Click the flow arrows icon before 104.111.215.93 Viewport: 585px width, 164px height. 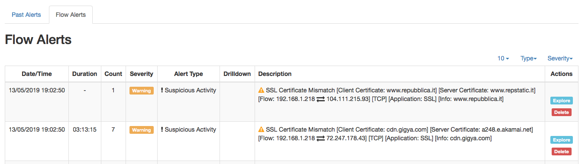[320, 99]
